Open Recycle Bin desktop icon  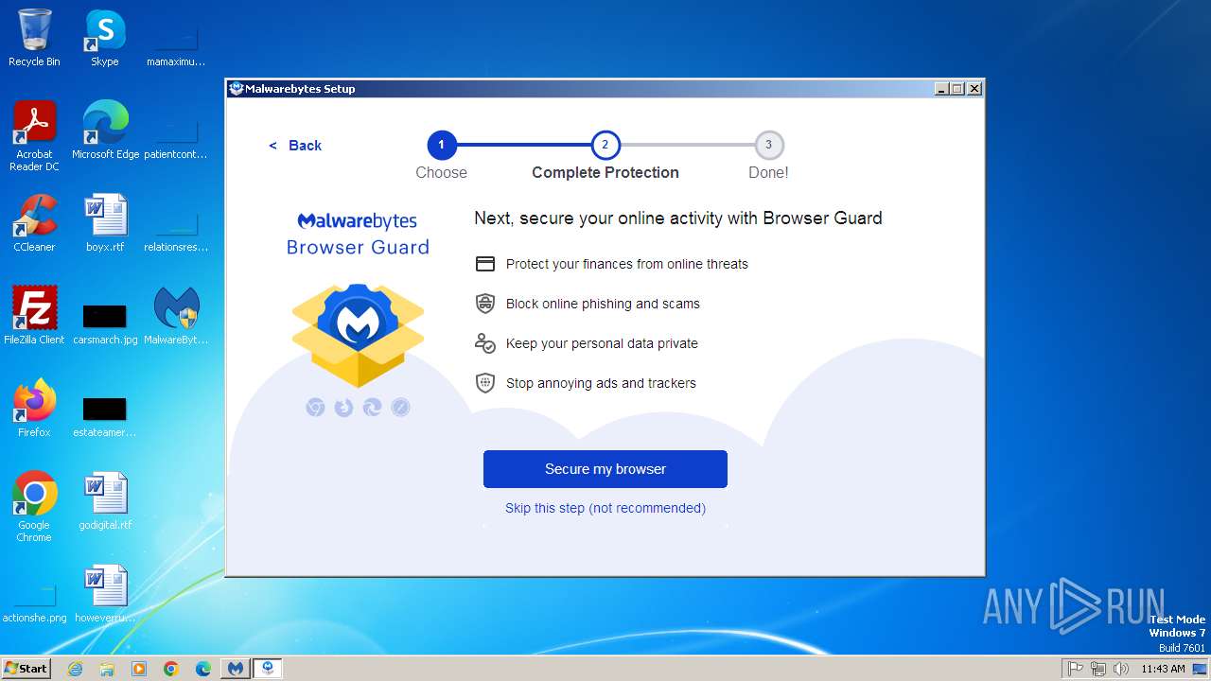[34, 38]
